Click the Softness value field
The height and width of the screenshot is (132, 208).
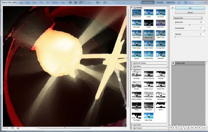pos(202,34)
